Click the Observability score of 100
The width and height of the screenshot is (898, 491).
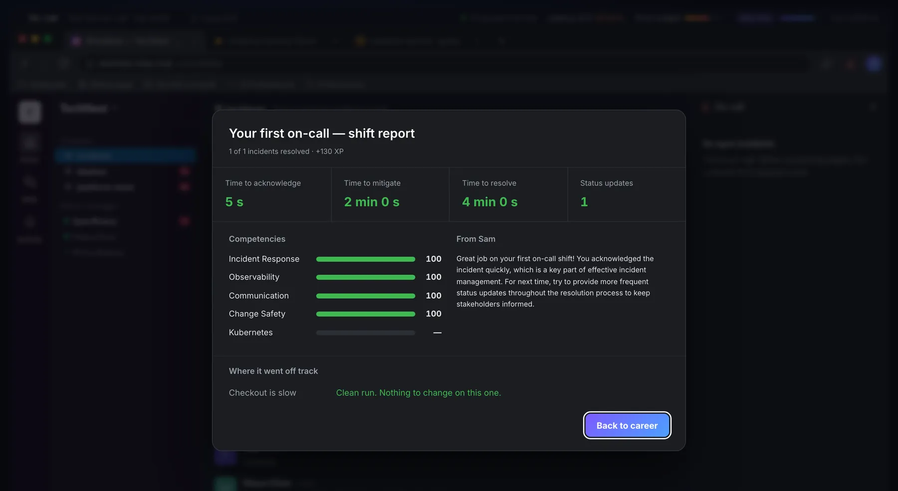click(x=434, y=277)
